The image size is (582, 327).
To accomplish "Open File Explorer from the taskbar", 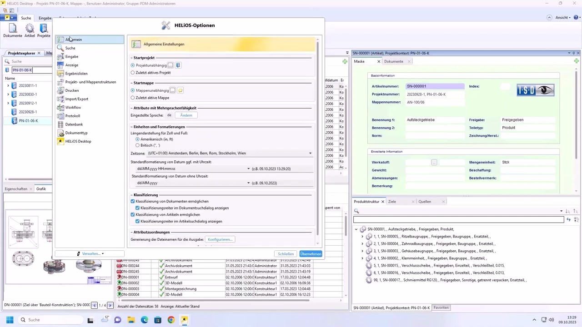I will coord(131,320).
